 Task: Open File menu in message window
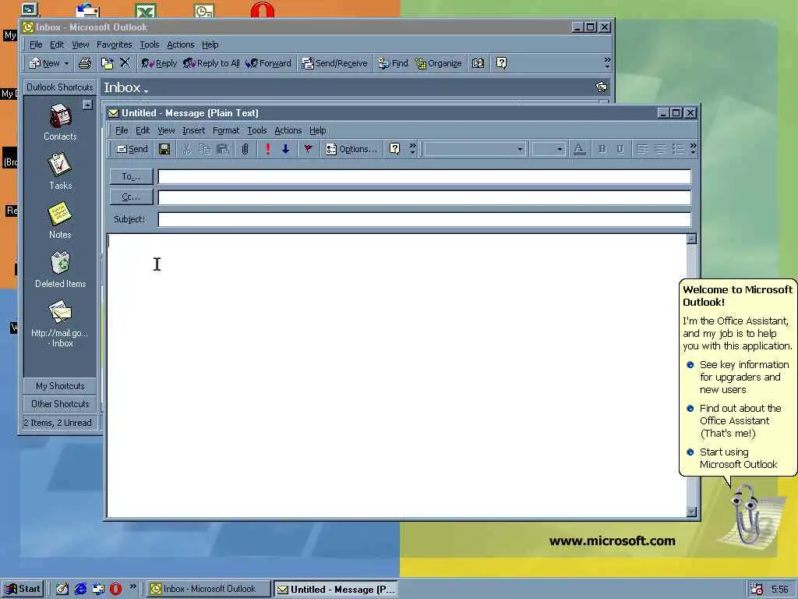pyautogui.click(x=122, y=130)
